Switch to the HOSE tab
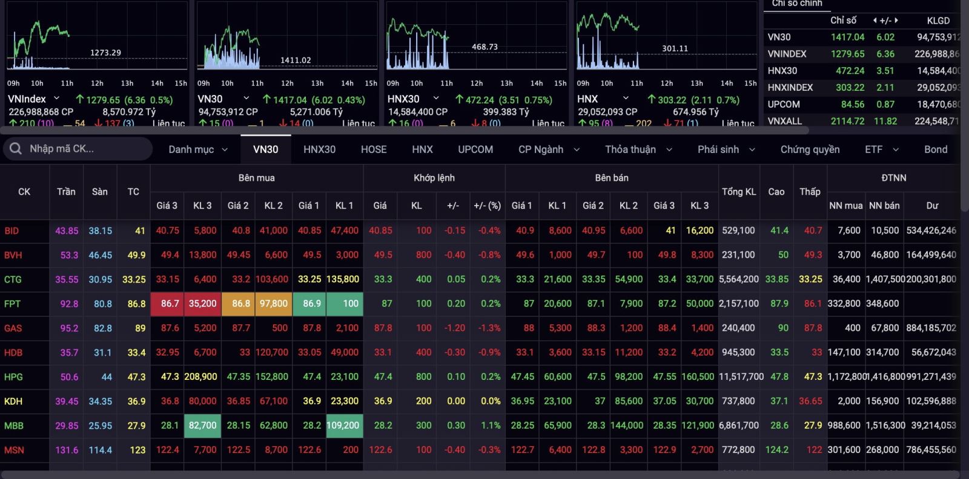Image resolution: width=969 pixels, height=479 pixels. [x=374, y=149]
